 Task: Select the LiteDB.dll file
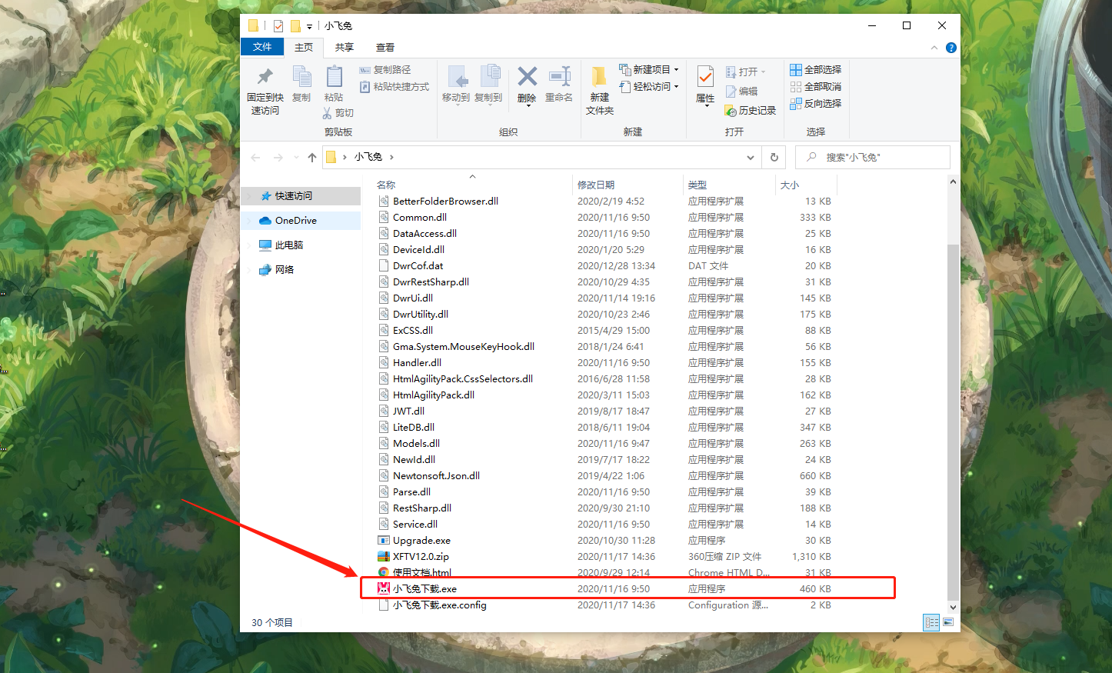point(604,428)
